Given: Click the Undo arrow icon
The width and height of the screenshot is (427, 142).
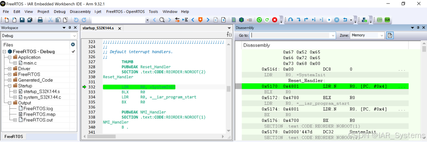Looking at the screenshot, I should click(x=76, y=20).
